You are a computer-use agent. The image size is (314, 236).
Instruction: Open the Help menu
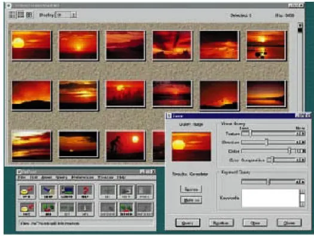click(x=121, y=177)
